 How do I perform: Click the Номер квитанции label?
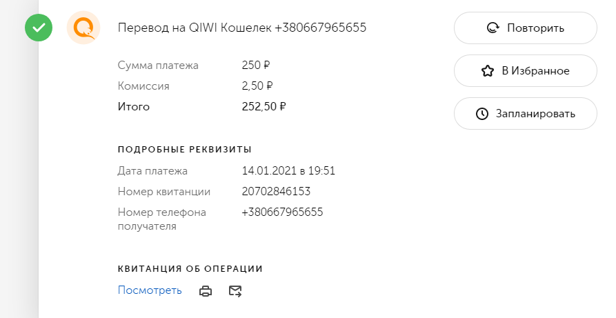164,192
